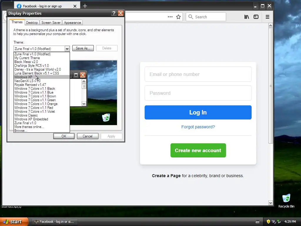Open page actions three-dot menu
The height and width of the screenshot is (226, 301).
[x=170, y=17]
